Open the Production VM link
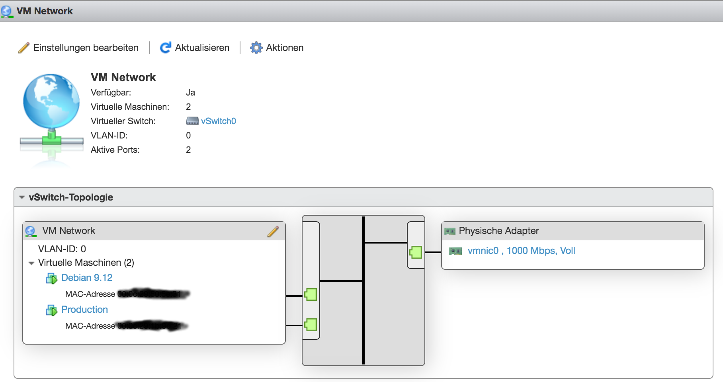Image resolution: width=723 pixels, height=382 pixels. point(84,310)
